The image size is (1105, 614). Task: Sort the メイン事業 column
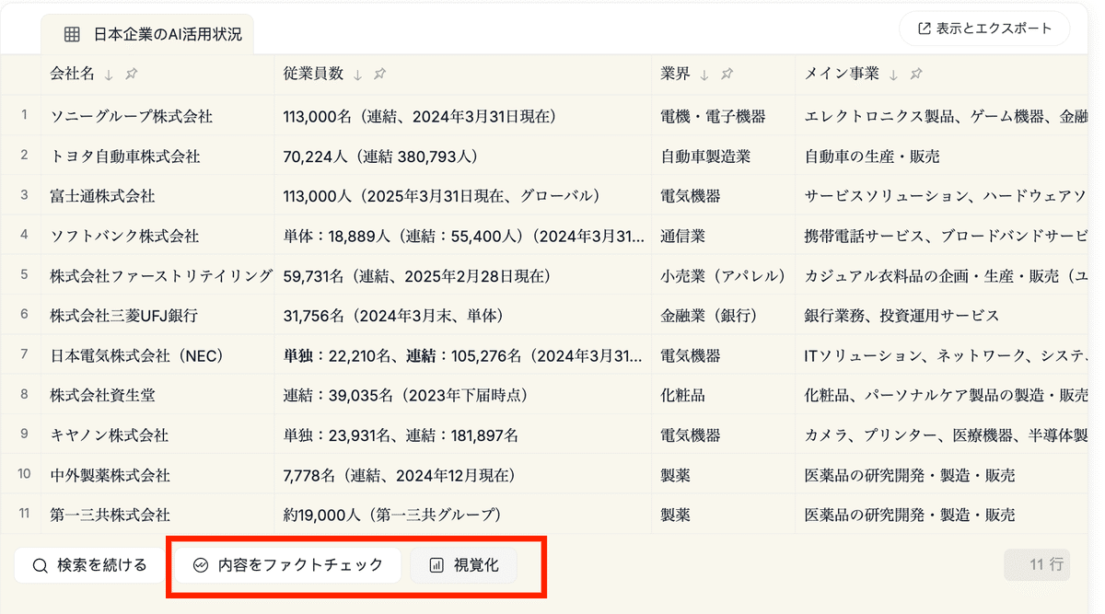tap(892, 75)
